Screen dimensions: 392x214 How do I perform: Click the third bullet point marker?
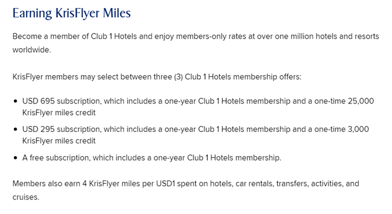click(16, 158)
